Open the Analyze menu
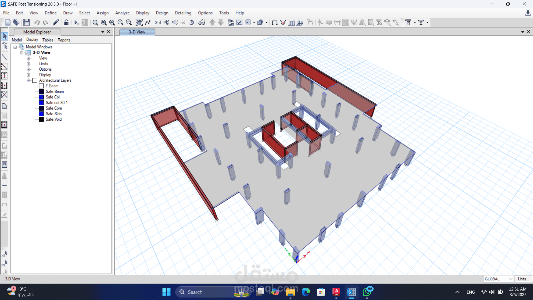 (x=122, y=13)
